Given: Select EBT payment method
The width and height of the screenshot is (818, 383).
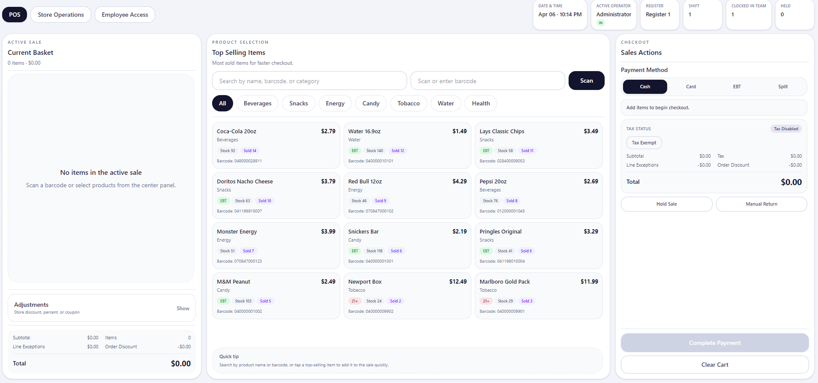Looking at the screenshot, I should tap(737, 87).
